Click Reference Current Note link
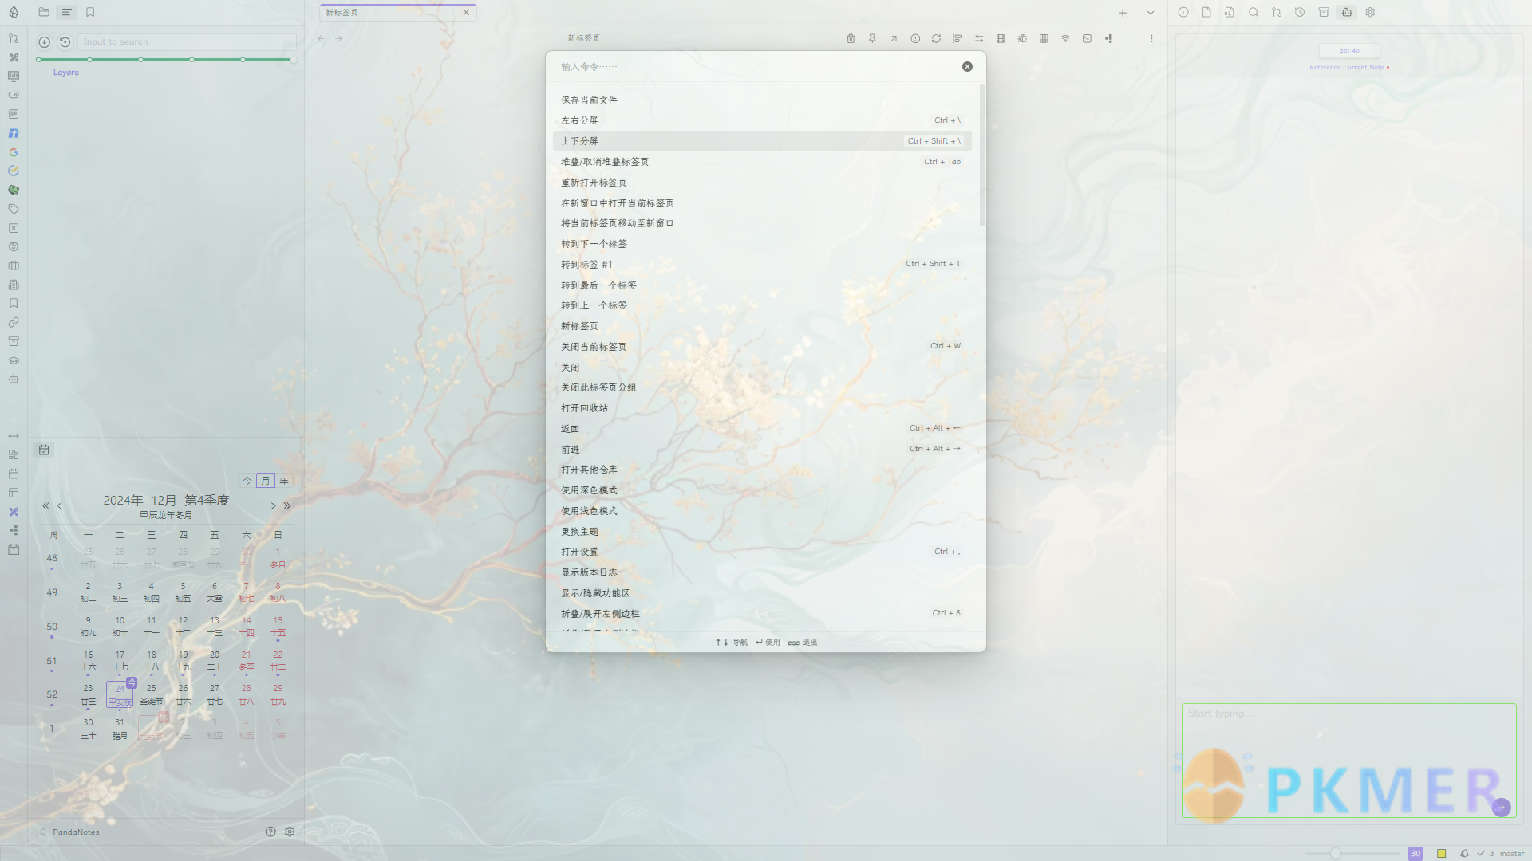 click(1347, 68)
